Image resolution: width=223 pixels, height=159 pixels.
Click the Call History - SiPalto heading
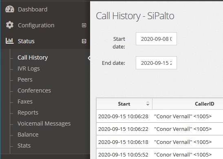tap(135, 16)
